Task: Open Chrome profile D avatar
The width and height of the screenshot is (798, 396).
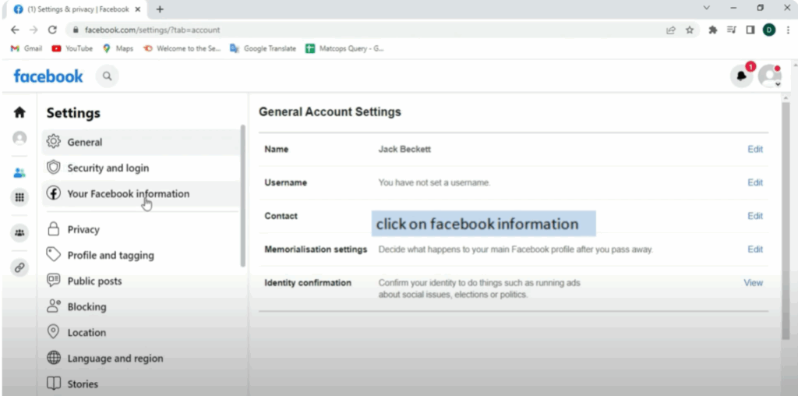Action: point(768,30)
